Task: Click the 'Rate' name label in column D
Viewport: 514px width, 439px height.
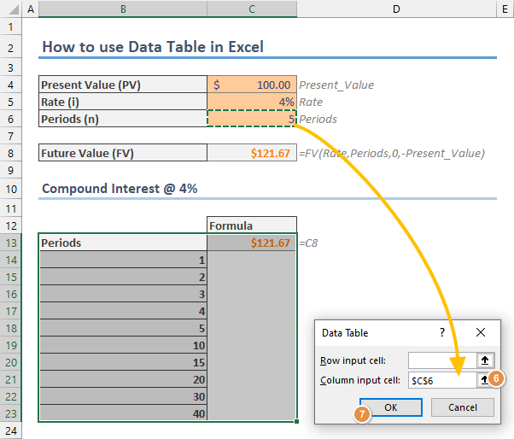Action: (x=311, y=102)
